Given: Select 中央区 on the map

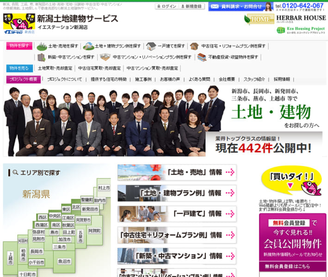Looking at the screenshot, I should [55, 216].
